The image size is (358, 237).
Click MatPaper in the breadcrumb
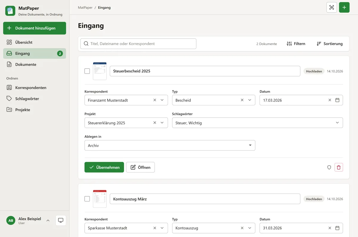tap(85, 7)
